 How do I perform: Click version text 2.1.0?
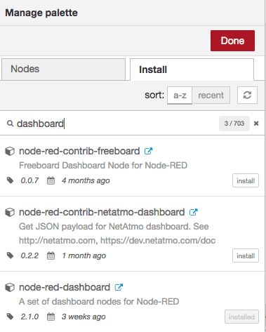click(x=29, y=317)
